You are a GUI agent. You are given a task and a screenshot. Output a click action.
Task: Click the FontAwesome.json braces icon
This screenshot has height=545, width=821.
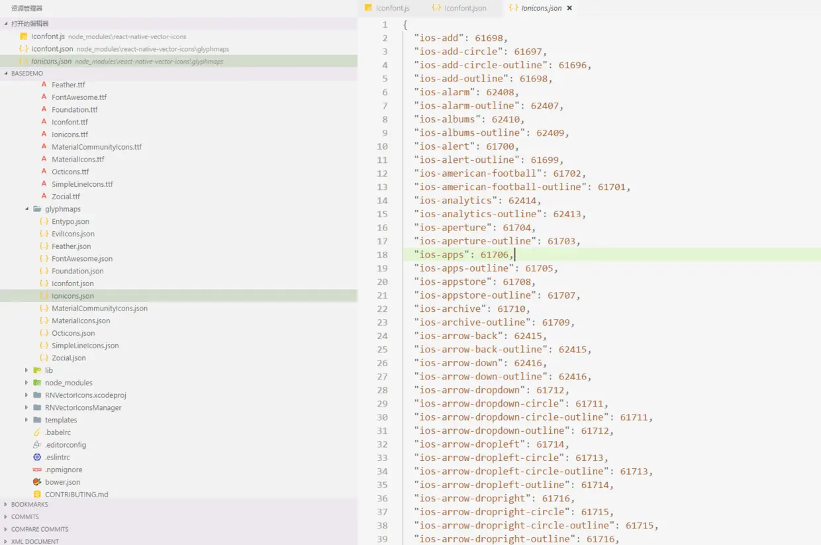pos(44,258)
